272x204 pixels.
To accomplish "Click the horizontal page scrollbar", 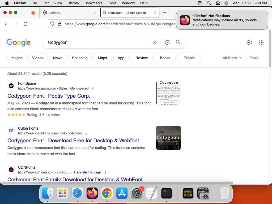I will [117, 183].
